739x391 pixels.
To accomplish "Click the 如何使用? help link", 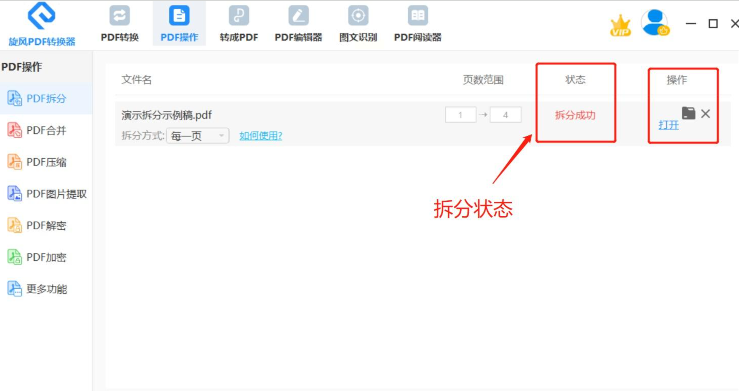I will pos(261,136).
